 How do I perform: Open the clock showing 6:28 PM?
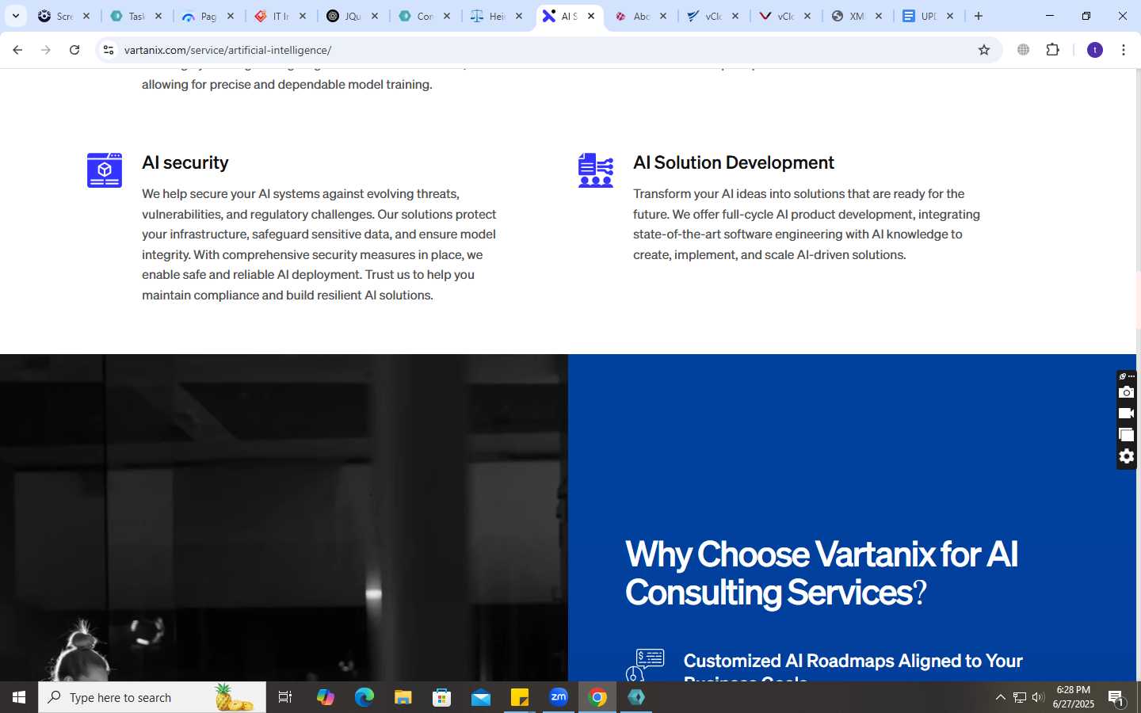[1073, 697]
